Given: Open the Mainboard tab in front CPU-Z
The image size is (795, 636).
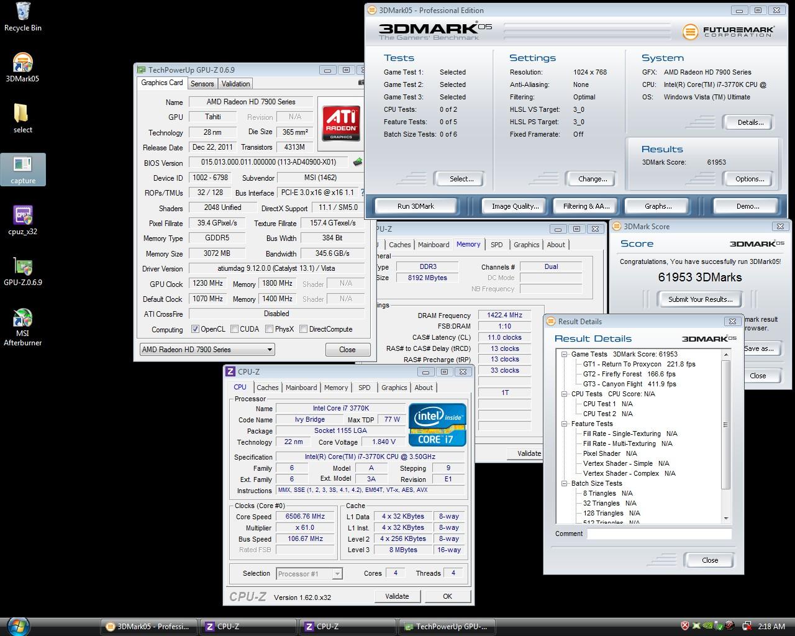Looking at the screenshot, I should click(x=301, y=388).
